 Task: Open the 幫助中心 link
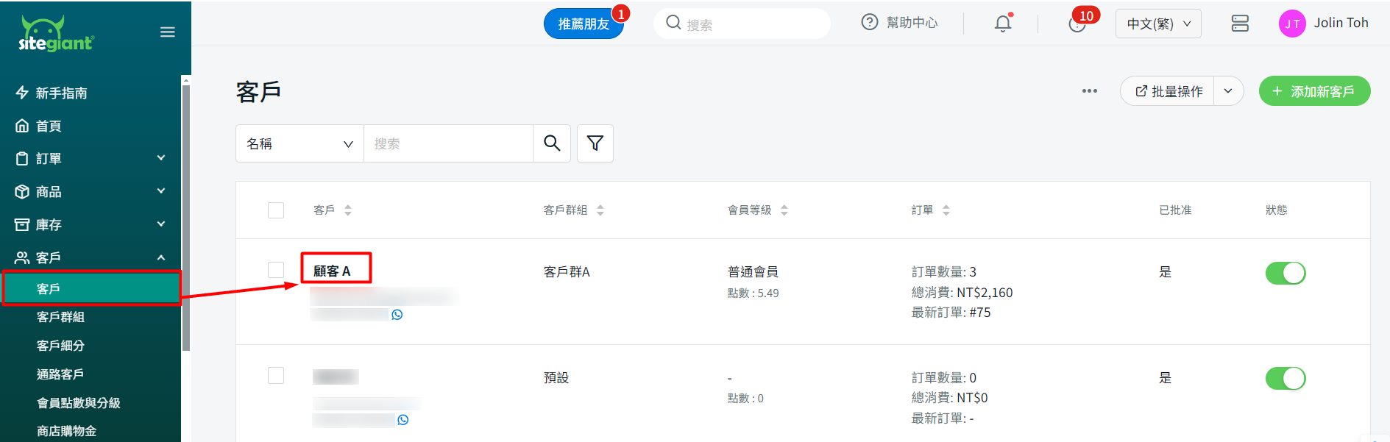click(912, 23)
